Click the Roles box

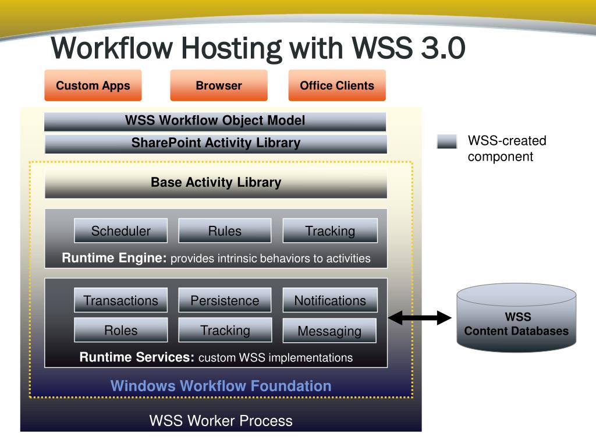click(x=121, y=331)
